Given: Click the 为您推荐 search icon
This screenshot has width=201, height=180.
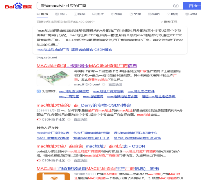Looking at the screenshot, I should coord(39,91).
